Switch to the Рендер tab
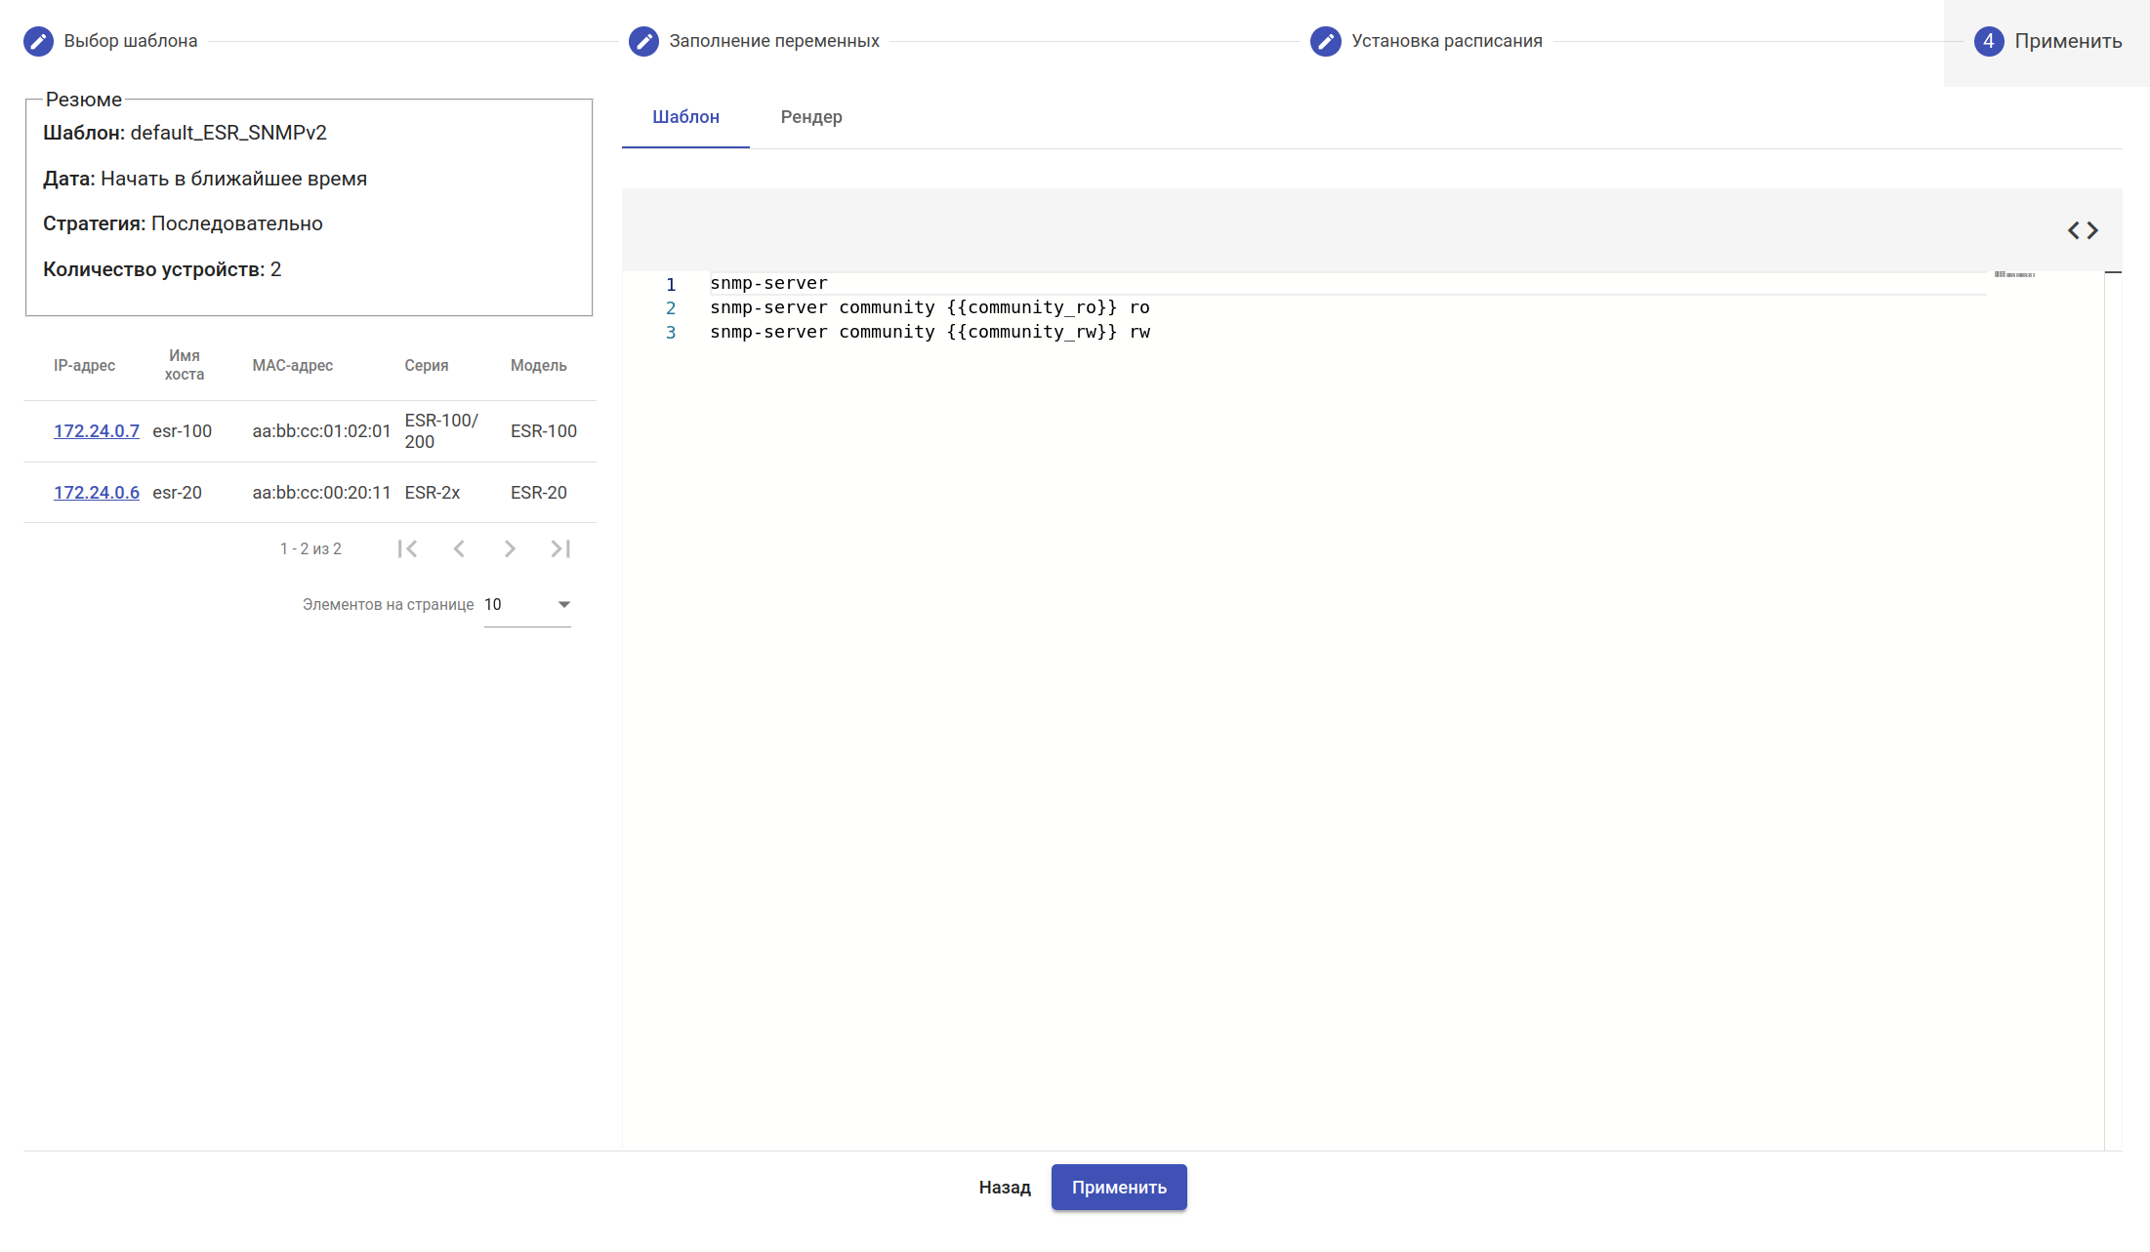This screenshot has width=2150, height=1252. coord(811,117)
